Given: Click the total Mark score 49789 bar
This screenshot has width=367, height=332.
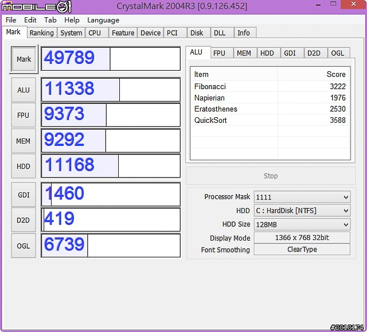Looking at the screenshot, I should coord(111,59).
